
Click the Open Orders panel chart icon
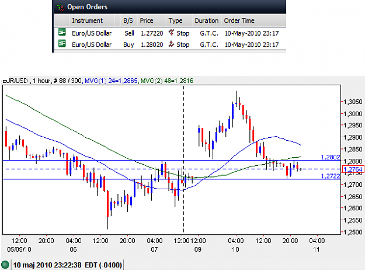(60, 7)
